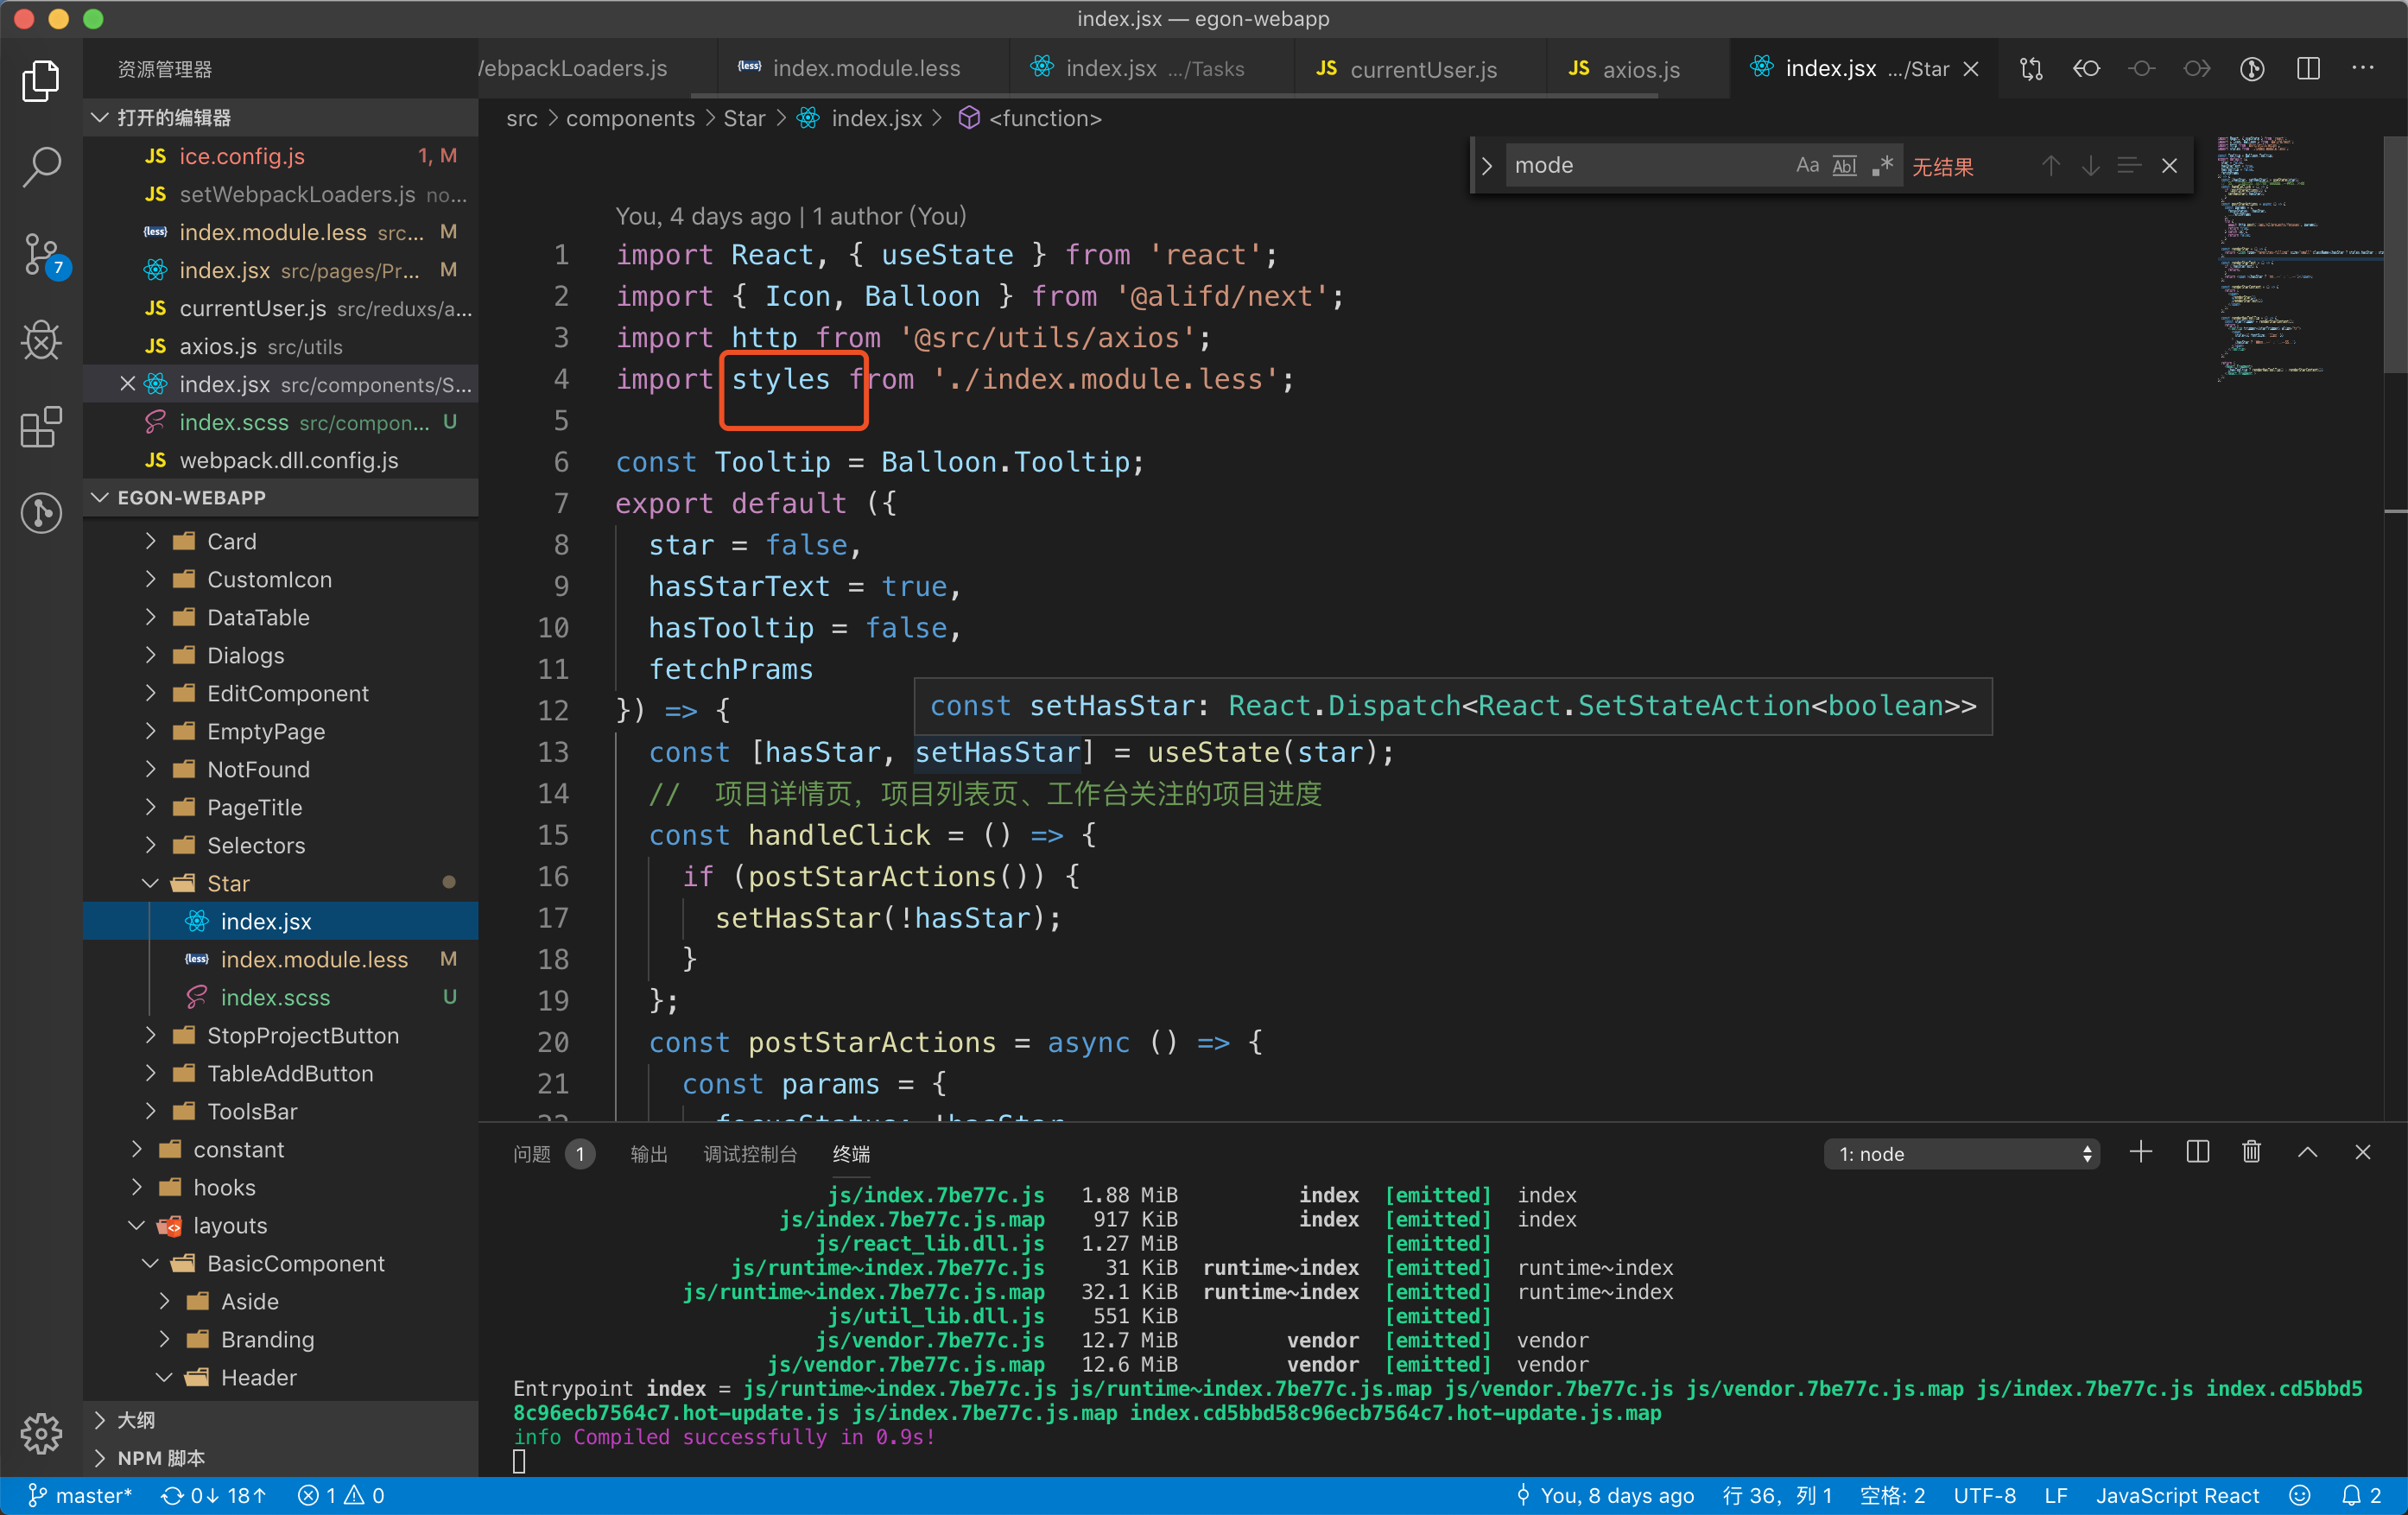Enable regex search in the find widget
This screenshot has width=2408, height=1515.
click(x=1881, y=165)
